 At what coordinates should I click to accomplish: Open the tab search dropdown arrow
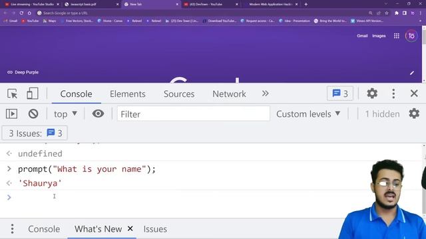[386, 4]
